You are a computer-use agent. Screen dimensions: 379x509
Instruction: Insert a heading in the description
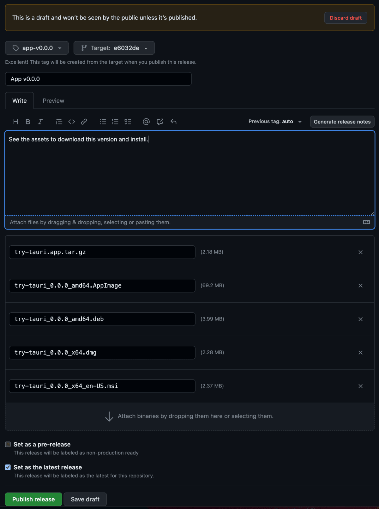[15, 122]
